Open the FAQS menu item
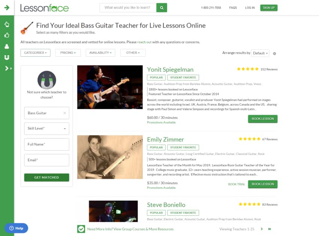 tap(233, 8)
